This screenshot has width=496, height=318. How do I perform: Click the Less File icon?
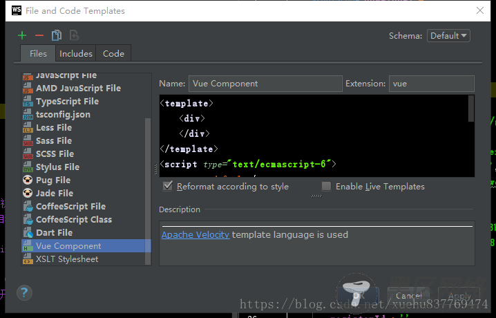coord(28,127)
